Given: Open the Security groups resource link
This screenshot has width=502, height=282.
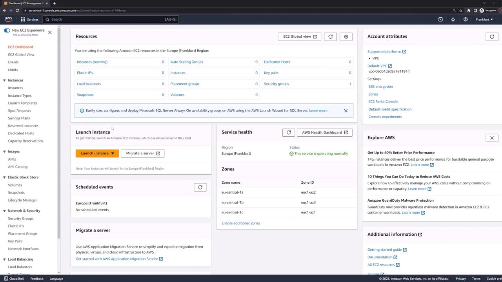Looking at the screenshot, I should 276,84.
